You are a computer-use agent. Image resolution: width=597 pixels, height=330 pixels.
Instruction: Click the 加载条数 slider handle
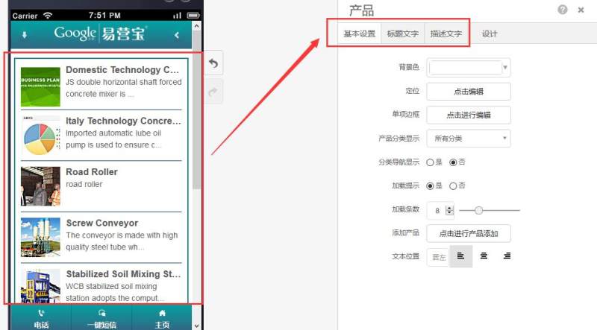pos(478,210)
